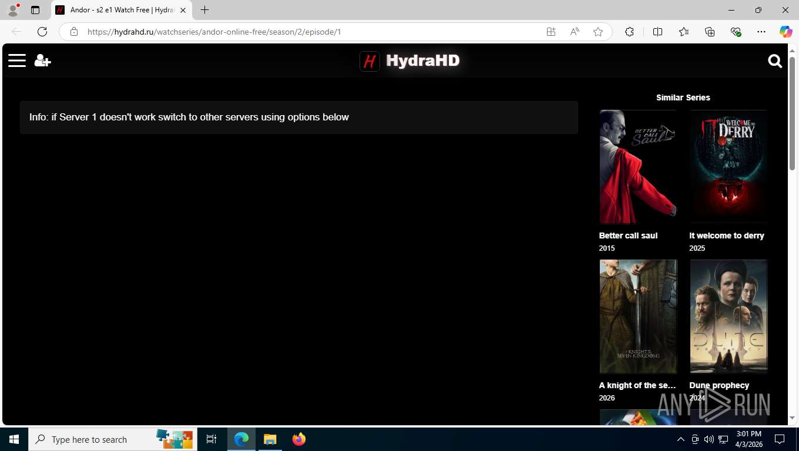Open the Windows Start menu
The image size is (799, 451).
(x=14, y=439)
